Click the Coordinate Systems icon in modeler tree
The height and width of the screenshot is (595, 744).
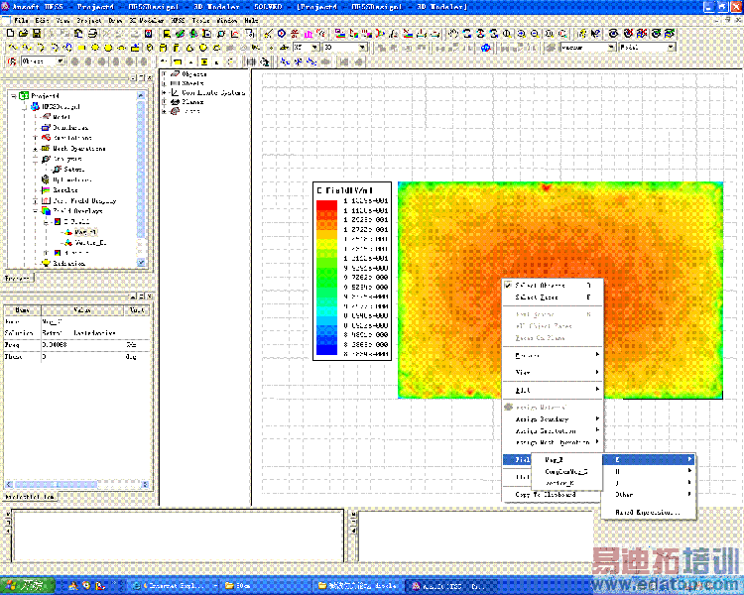(176, 92)
